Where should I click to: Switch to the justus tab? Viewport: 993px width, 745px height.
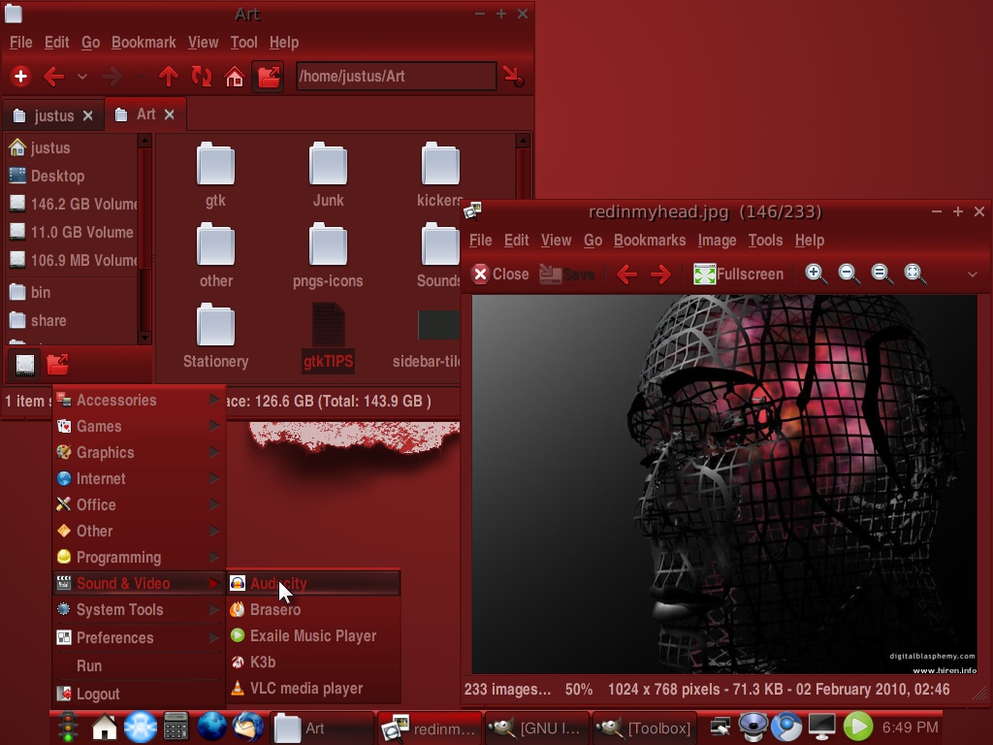(54, 115)
